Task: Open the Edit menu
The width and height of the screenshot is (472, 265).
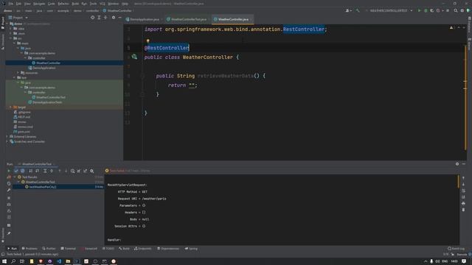Action: (18, 4)
